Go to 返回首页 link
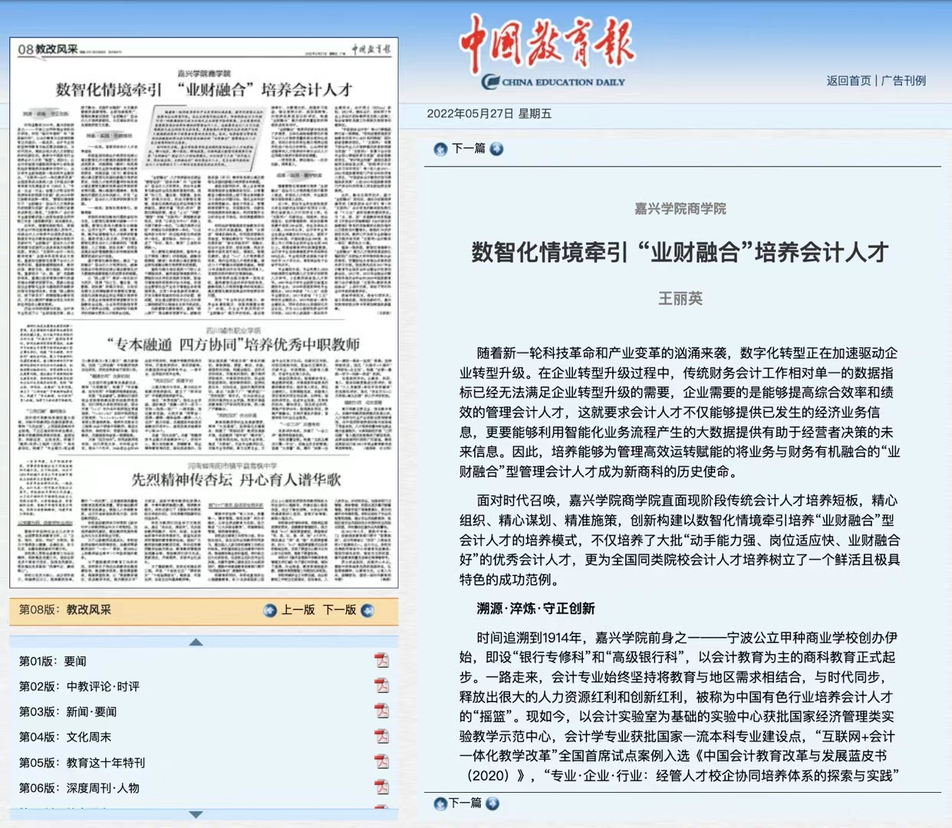 tap(848, 80)
